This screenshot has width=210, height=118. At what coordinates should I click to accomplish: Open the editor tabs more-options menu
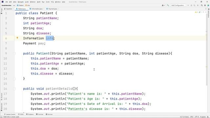pos(206,9)
